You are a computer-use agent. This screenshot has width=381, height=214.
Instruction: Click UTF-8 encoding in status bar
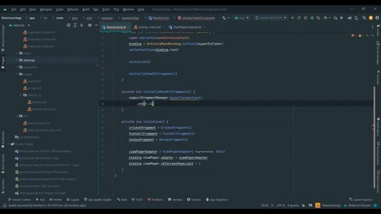(x=280, y=206)
